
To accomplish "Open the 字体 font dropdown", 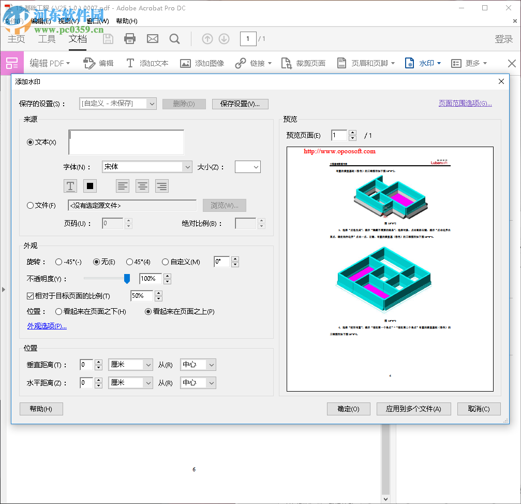I will pyautogui.click(x=146, y=166).
